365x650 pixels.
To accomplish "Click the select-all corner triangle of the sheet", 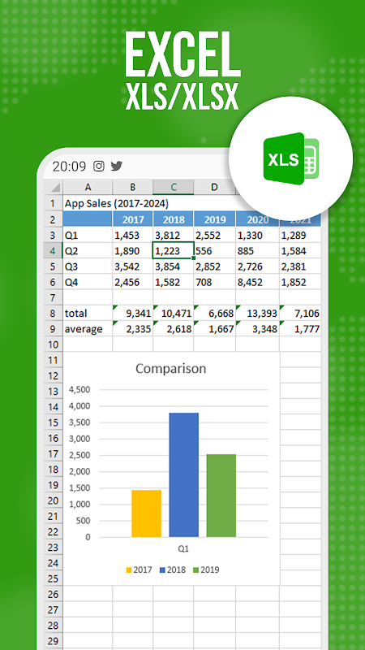I will click(x=54, y=188).
